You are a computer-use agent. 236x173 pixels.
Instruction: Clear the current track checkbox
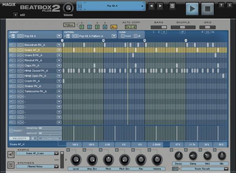click(123, 36)
